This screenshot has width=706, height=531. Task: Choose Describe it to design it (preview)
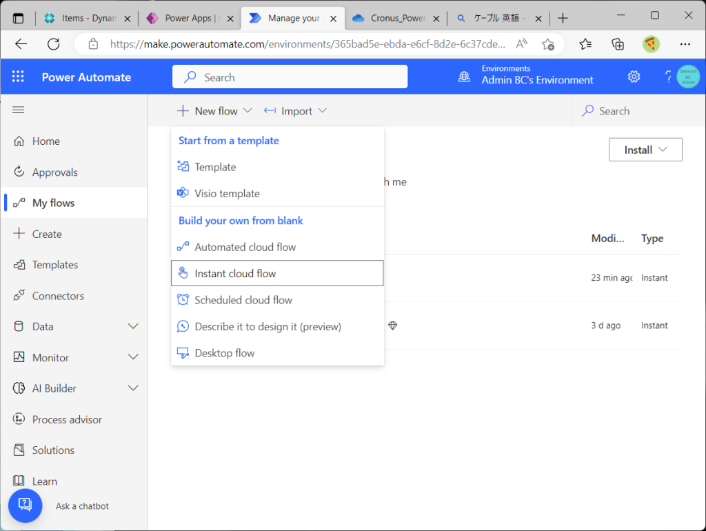pos(277,326)
